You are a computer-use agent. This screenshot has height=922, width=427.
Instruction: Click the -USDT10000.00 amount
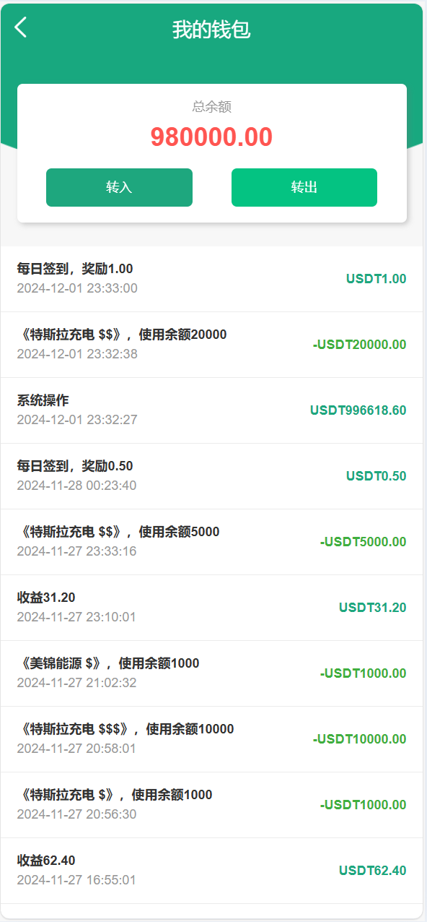(360, 739)
